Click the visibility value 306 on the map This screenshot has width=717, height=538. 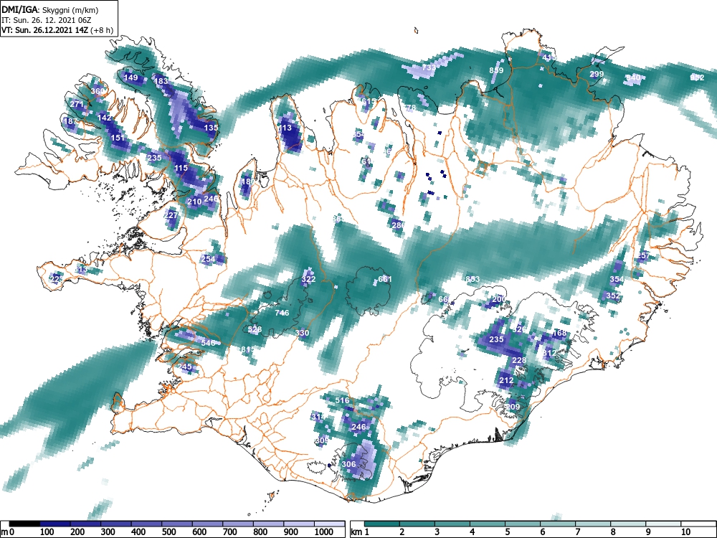(x=349, y=464)
